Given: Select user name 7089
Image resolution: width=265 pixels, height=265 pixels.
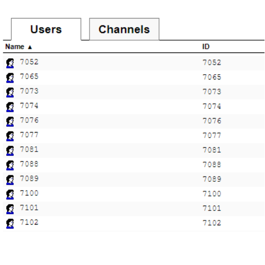Looking at the screenshot, I should [29, 179].
